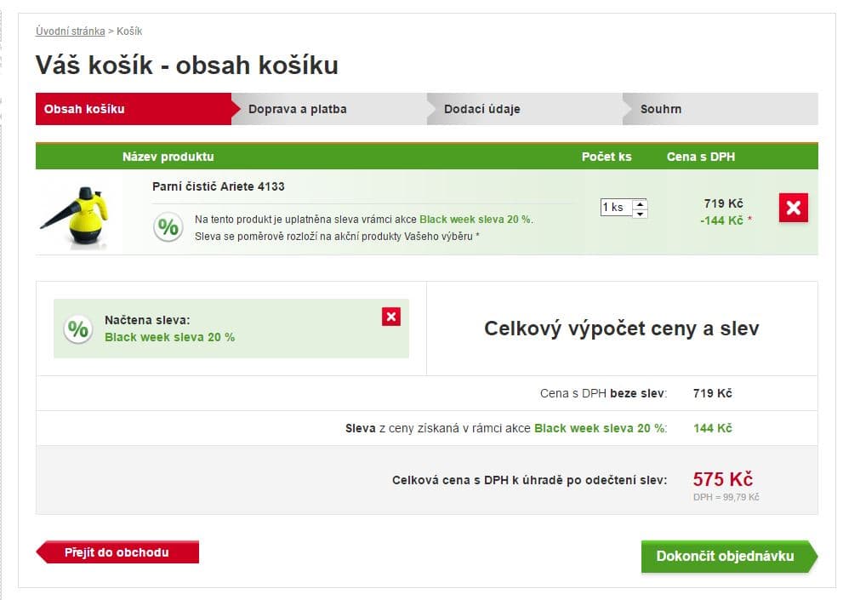Click Black week sleva 20 % in price summary
The width and height of the screenshot is (843, 600).
[x=598, y=428]
